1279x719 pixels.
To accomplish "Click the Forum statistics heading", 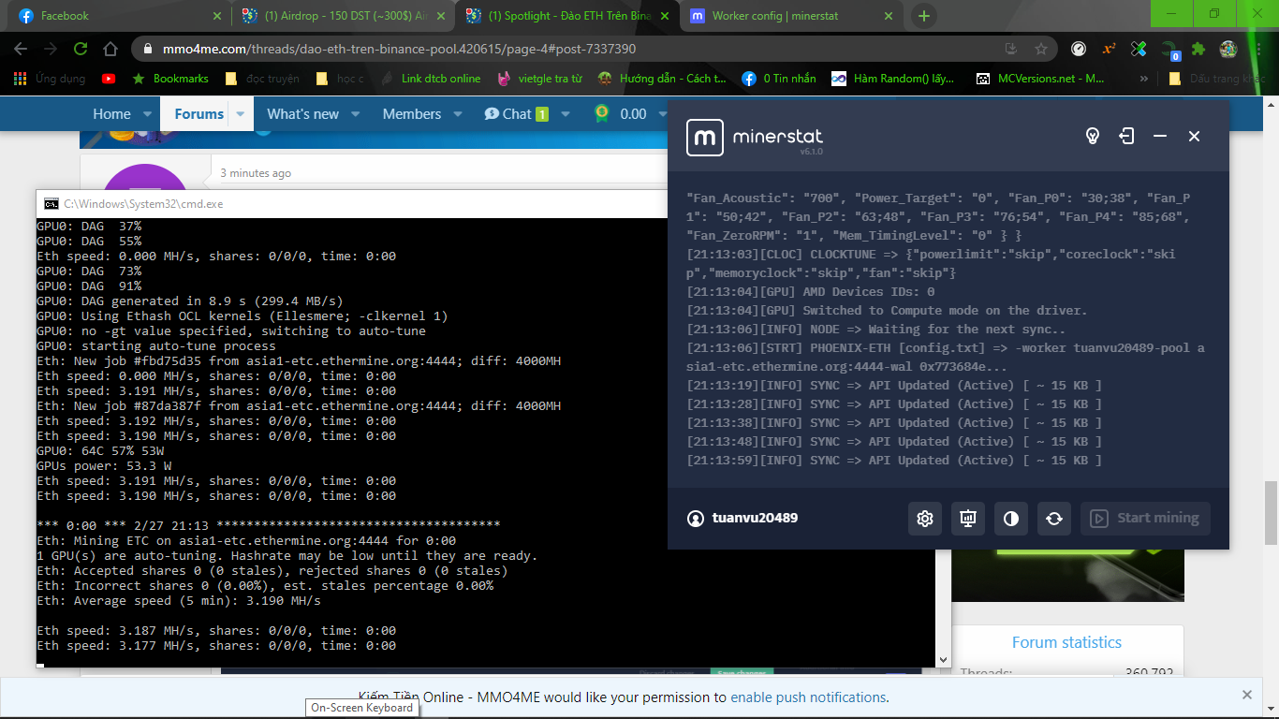I will 1066,642.
